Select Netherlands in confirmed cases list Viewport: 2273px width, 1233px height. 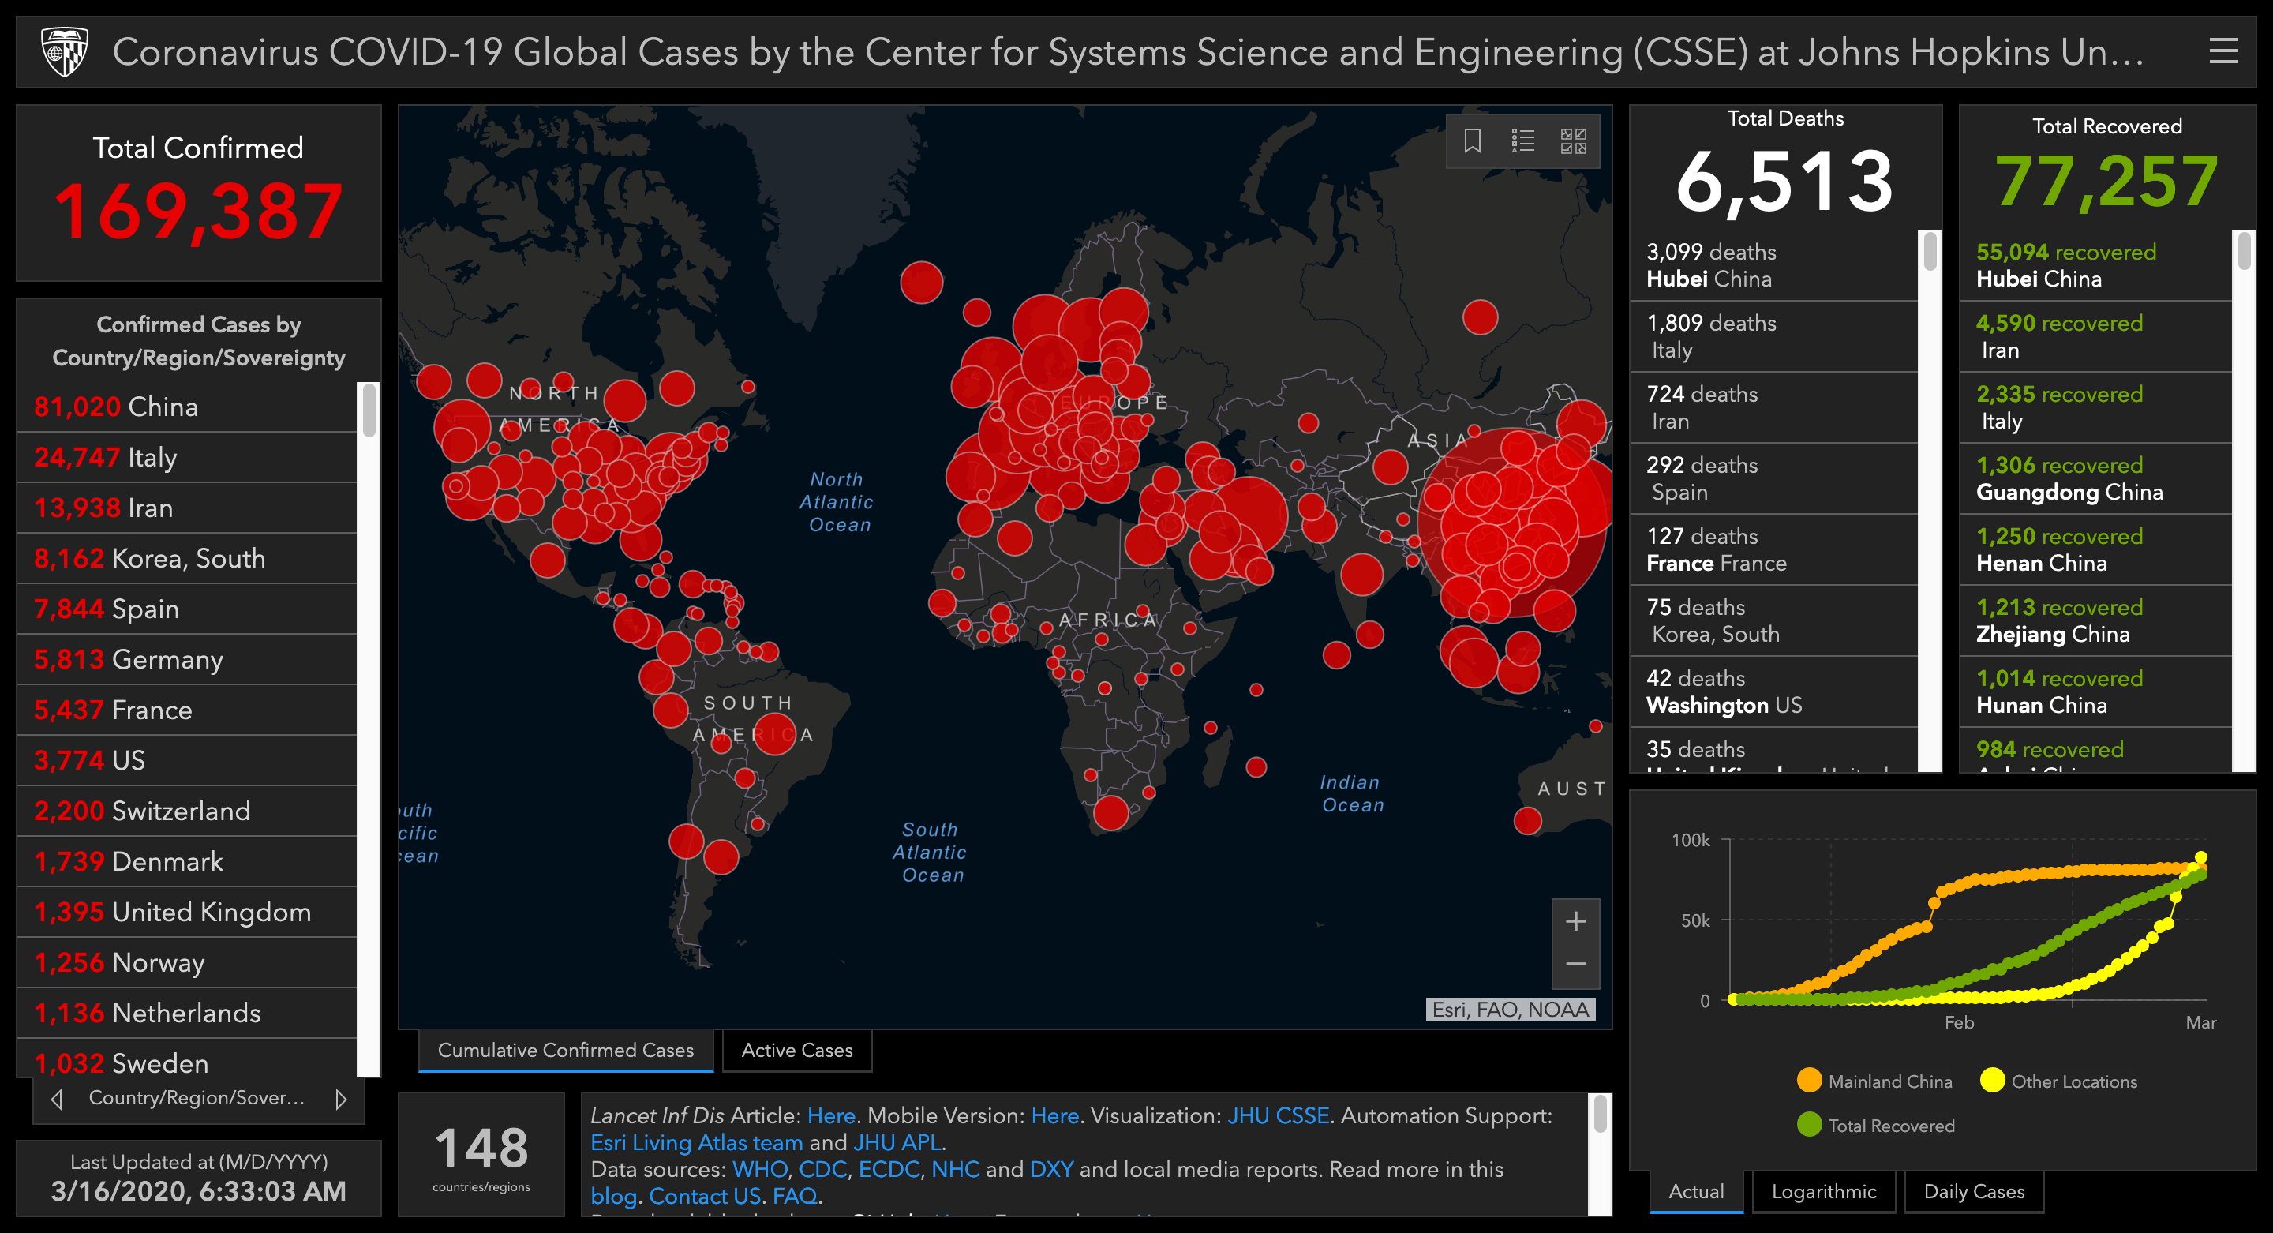coord(186,1012)
